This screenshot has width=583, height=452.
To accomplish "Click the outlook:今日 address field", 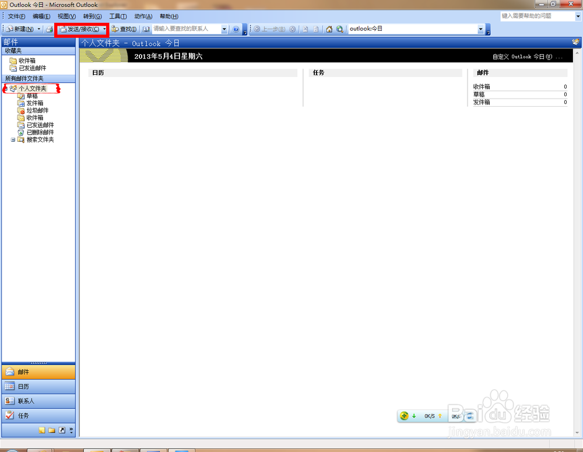I will click(413, 29).
